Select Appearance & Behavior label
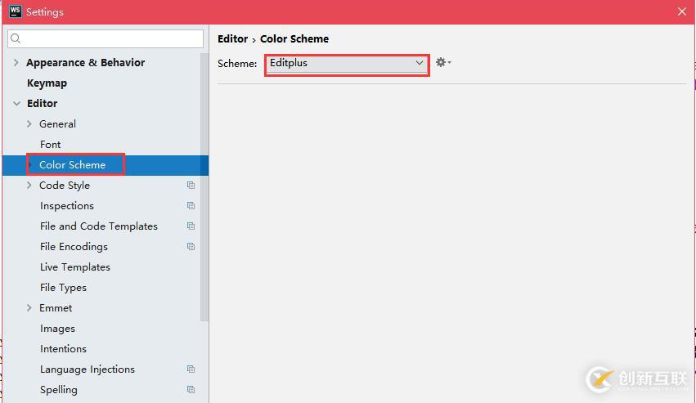696x403 pixels. [85, 63]
